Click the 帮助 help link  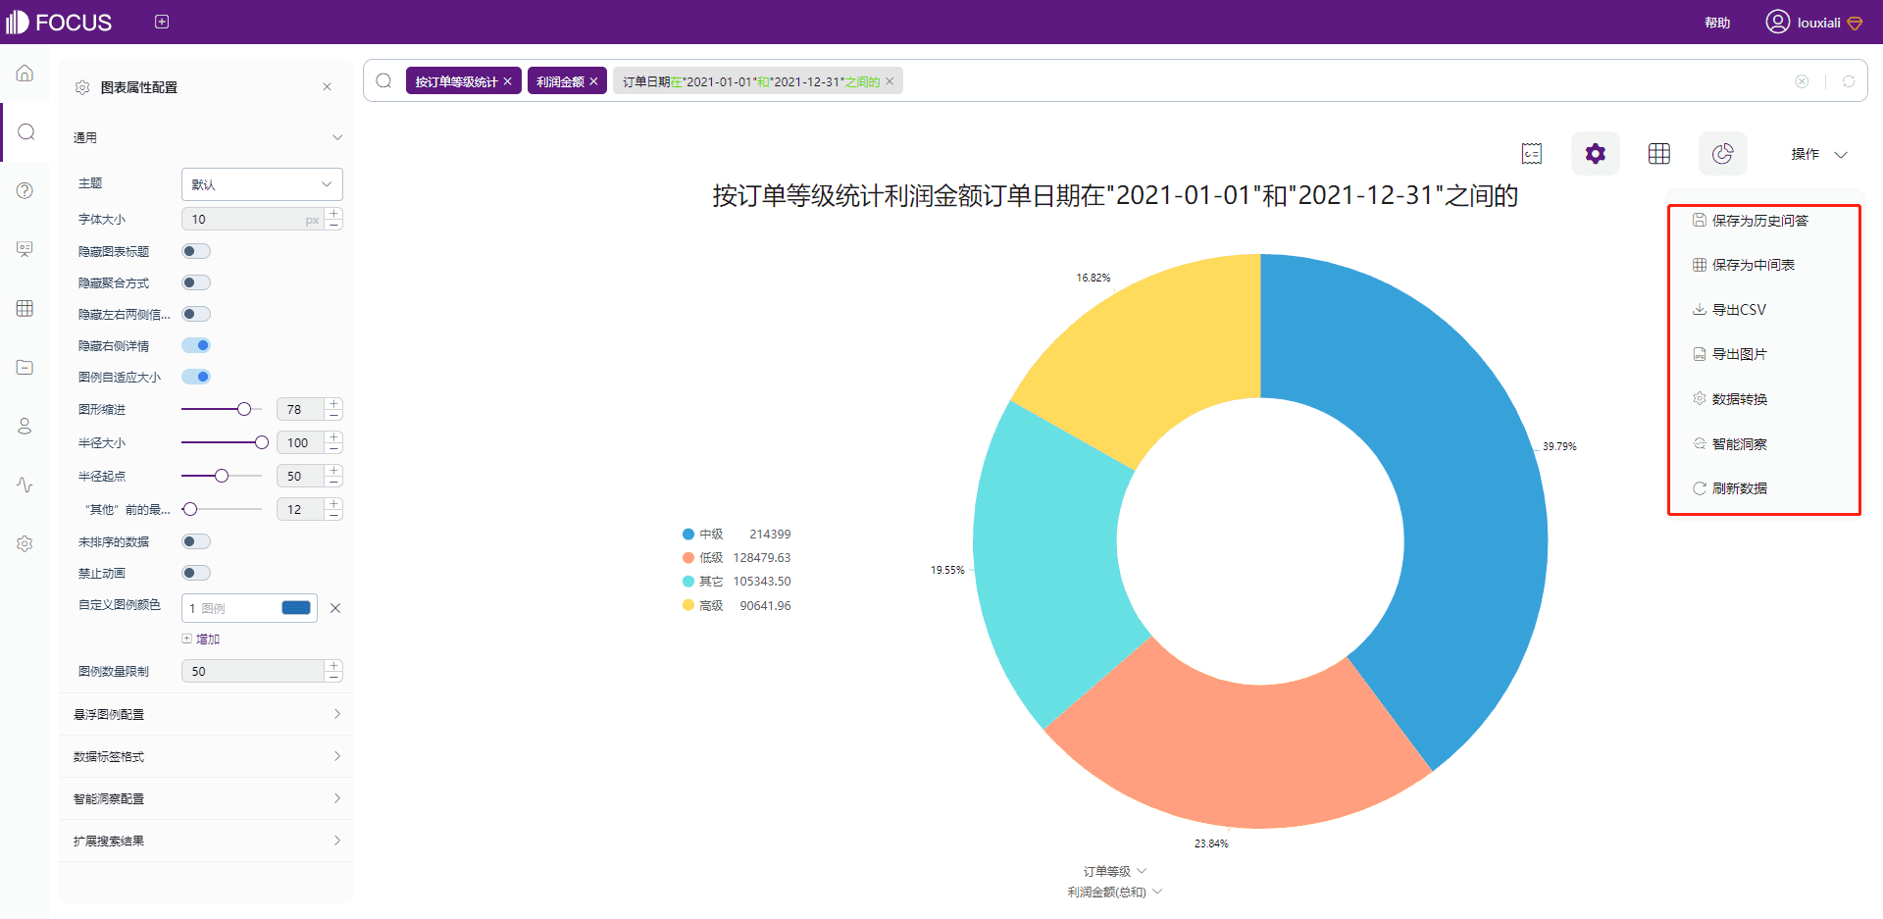(1717, 23)
